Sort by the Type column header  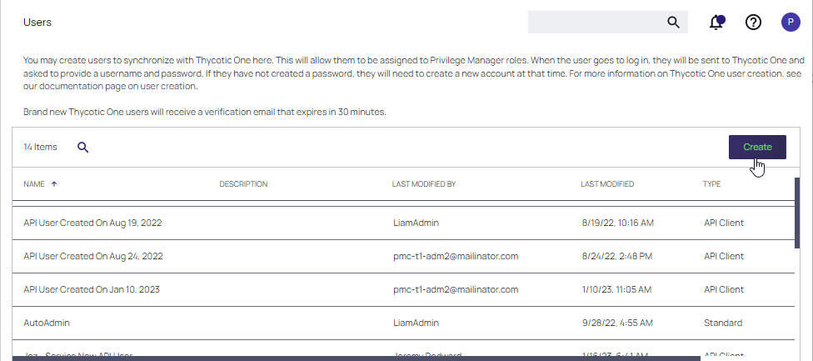[x=711, y=184]
